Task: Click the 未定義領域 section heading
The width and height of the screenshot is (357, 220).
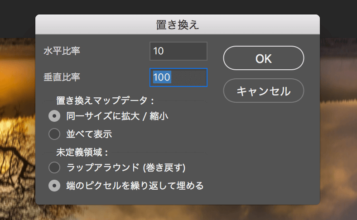Action: (82, 152)
